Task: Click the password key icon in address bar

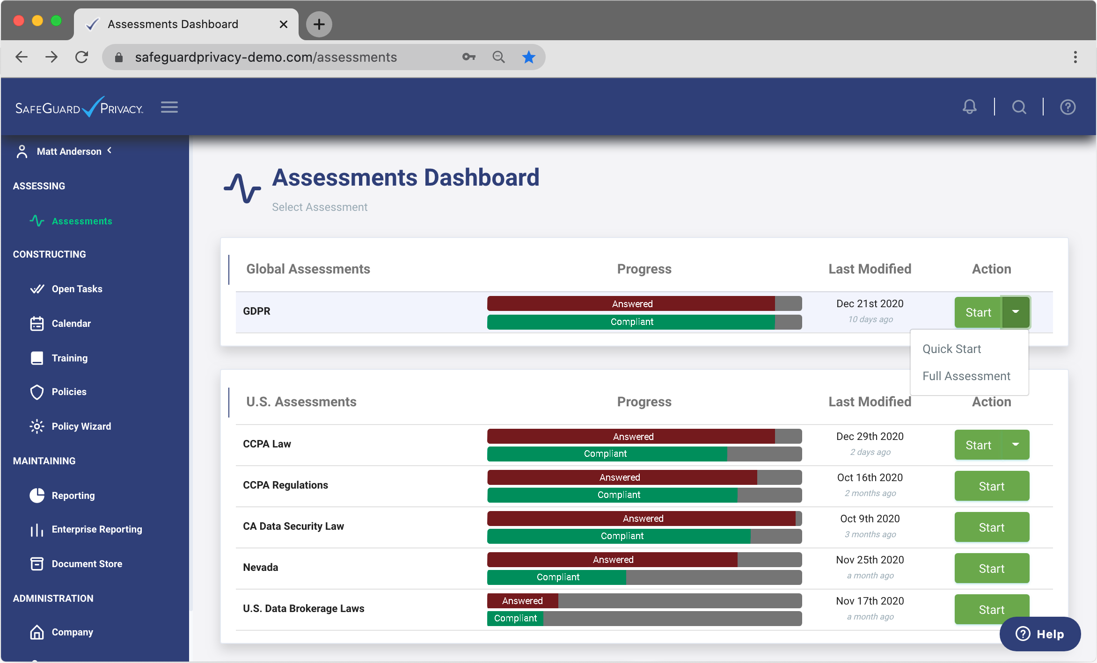Action: (468, 57)
